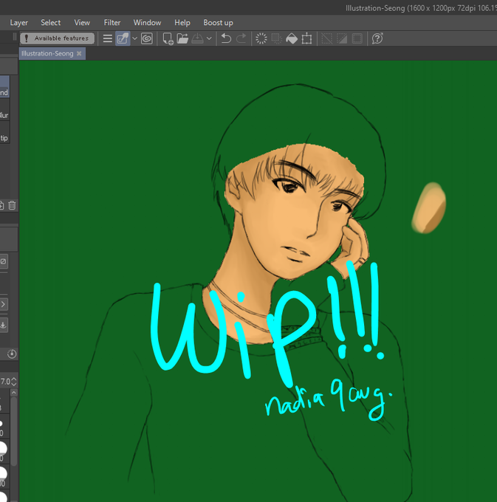Screen dimensions: 497x502
Task: Click the Save icon in the command bar
Action: pyautogui.click(x=198, y=38)
